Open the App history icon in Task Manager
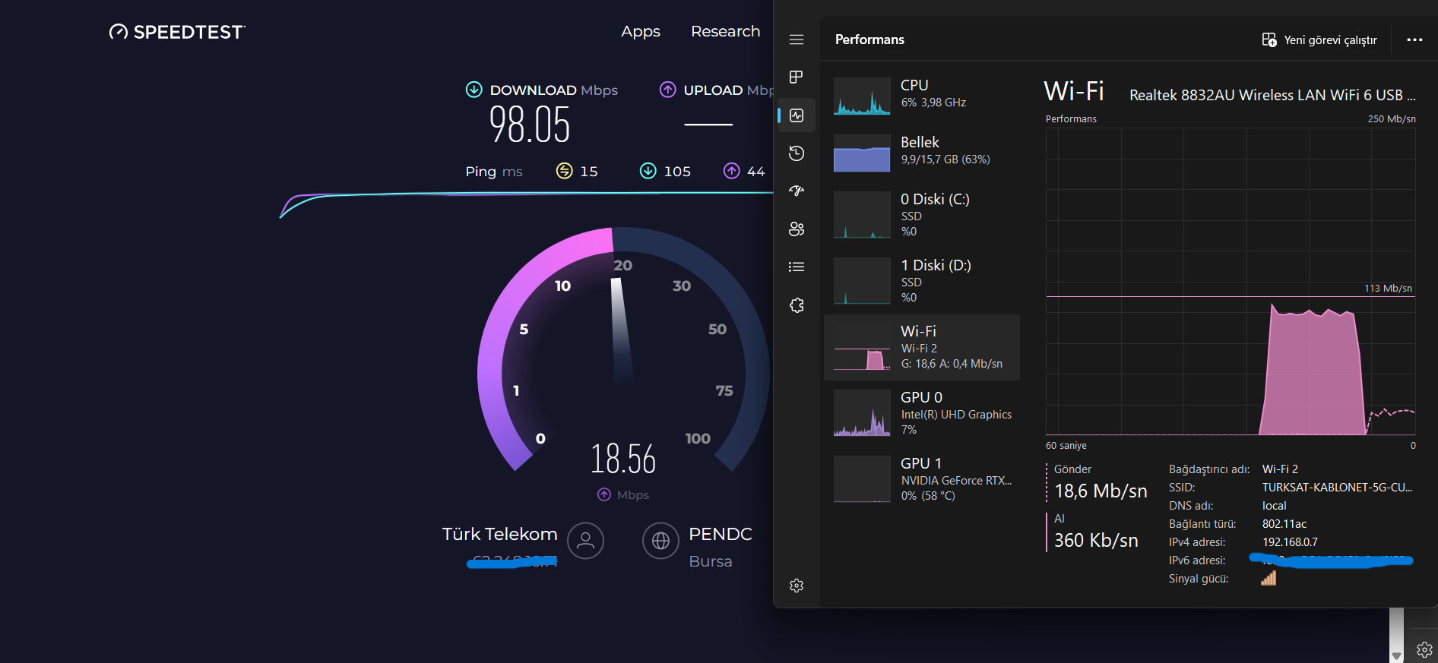Screen dimensions: 1438x663 pos(797,153)
